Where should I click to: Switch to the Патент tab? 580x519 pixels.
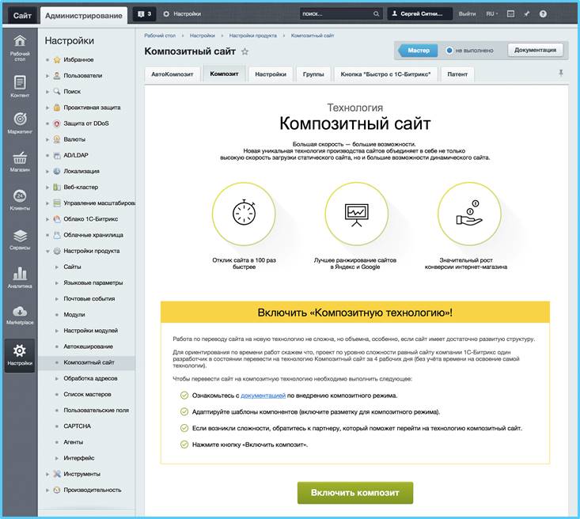457,74
